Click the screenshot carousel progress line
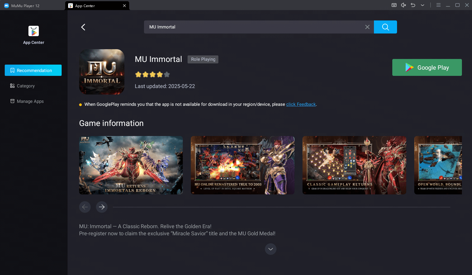 pyautogui.click(x=281, y=207)
